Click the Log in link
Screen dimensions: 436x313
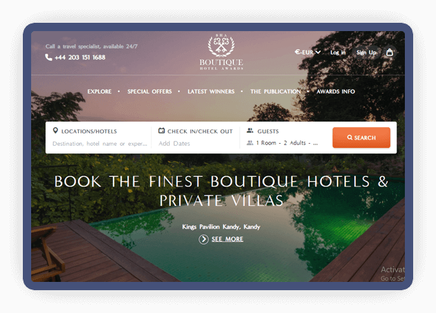(338, 53)
